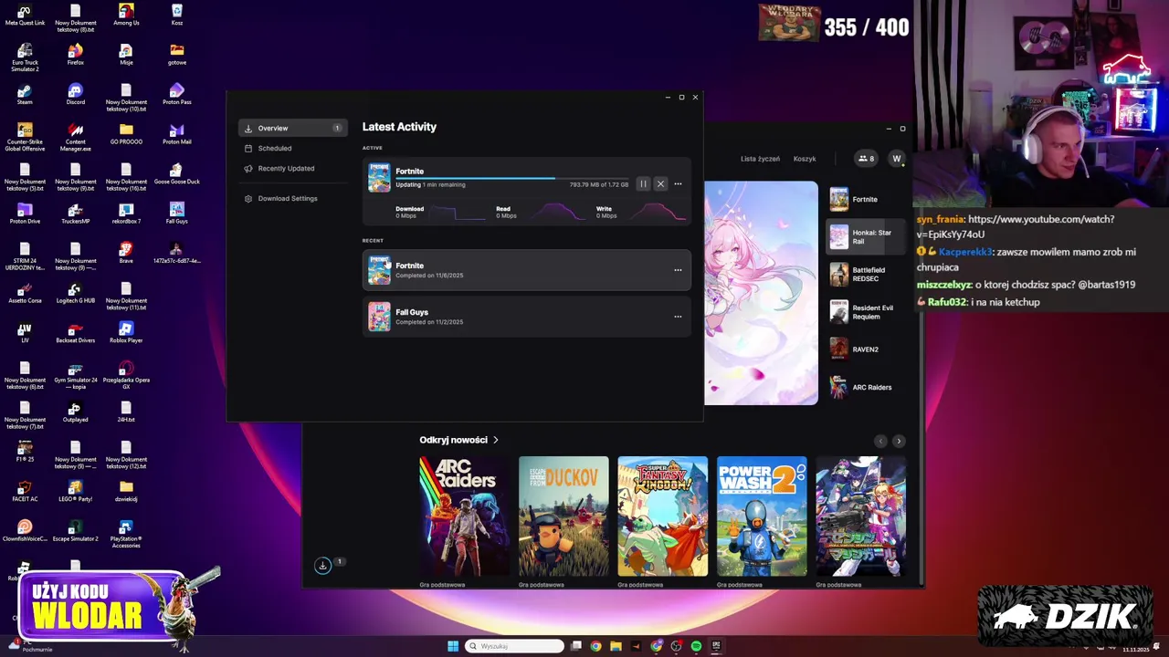
Task: Open the ARC Raiders game card
Action: pyautogui.click(x=463, y=516)
